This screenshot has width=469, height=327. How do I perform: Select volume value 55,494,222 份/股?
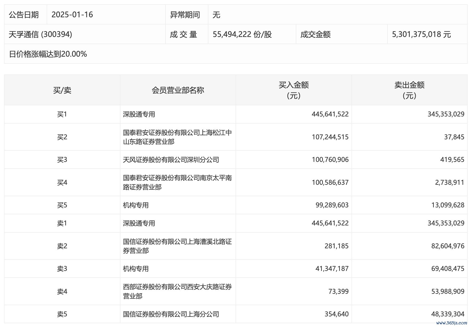(x=242, y=34)
